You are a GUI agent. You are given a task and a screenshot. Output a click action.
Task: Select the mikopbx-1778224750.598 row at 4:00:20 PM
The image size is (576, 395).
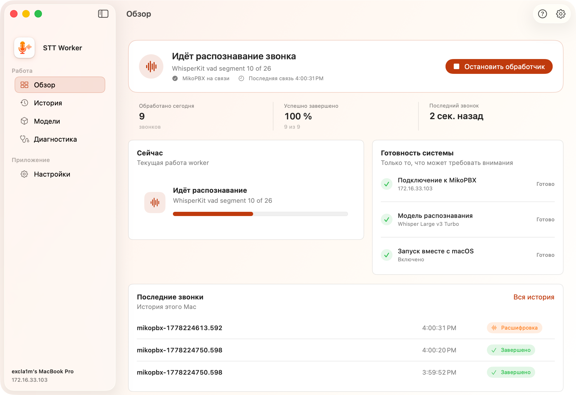click(346, 350)
